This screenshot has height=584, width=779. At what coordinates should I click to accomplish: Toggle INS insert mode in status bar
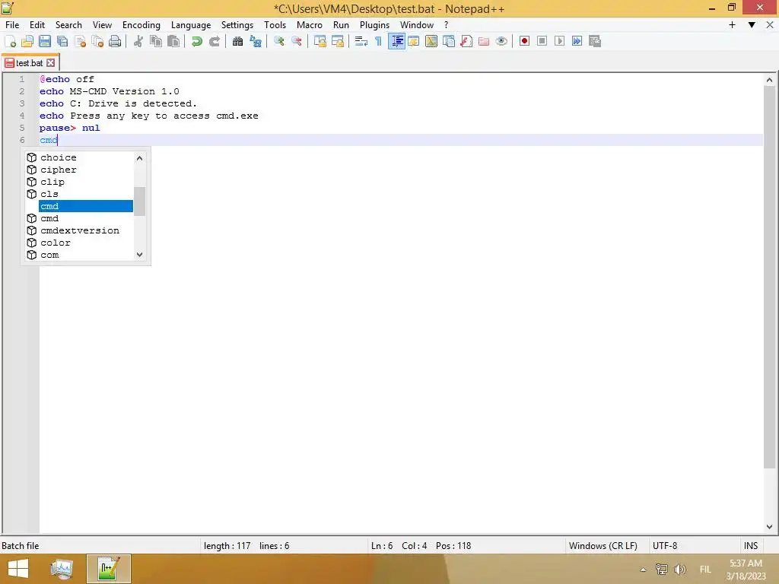(751, 545)
